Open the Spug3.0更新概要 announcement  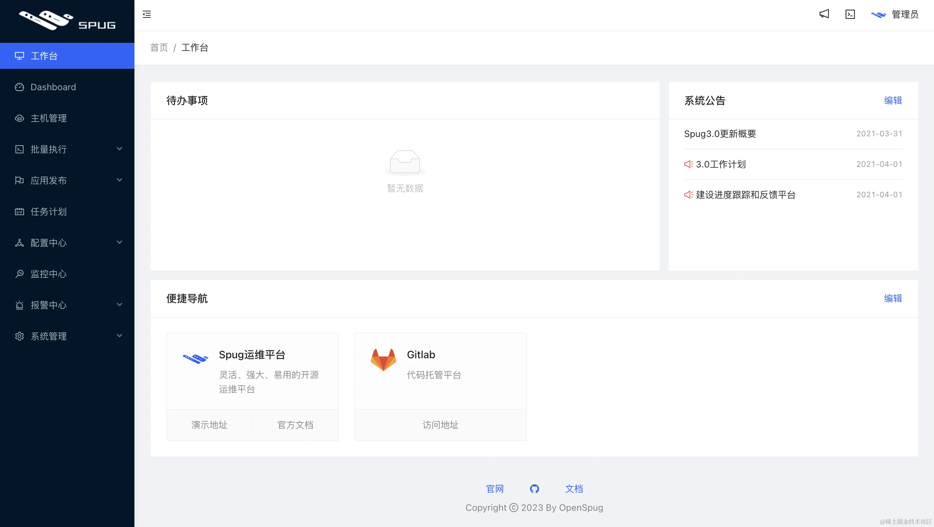[x=720, y=134]
